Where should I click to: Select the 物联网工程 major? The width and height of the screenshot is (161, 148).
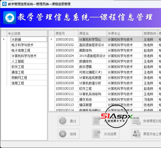point(29,77)
